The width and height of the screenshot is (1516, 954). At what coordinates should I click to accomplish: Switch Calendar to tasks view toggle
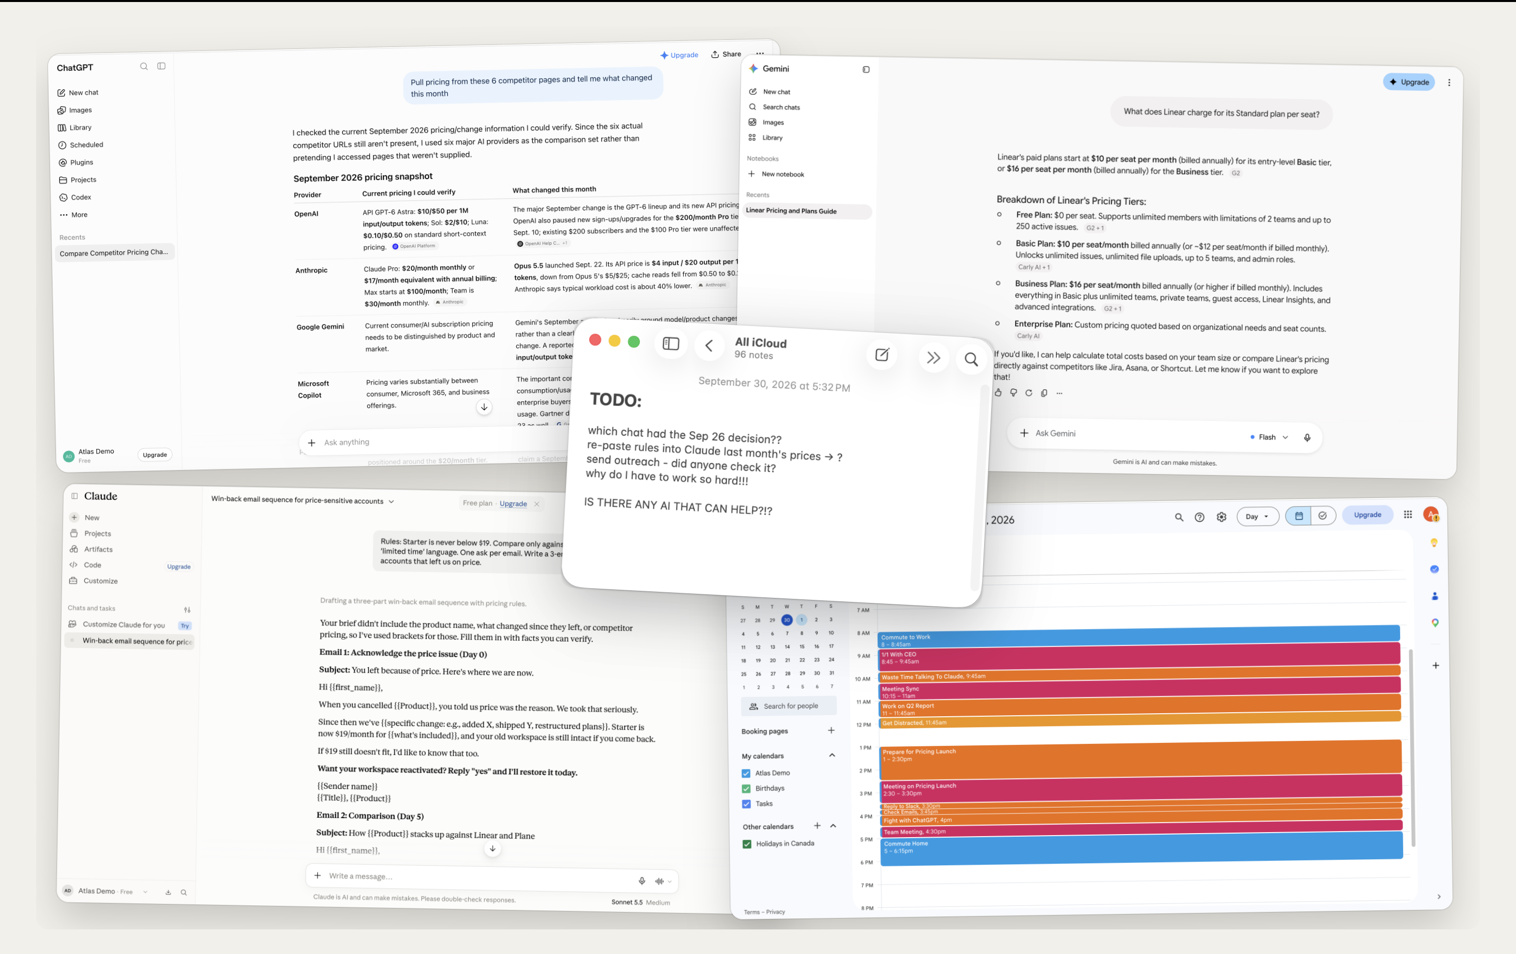tap(1322, 516)
